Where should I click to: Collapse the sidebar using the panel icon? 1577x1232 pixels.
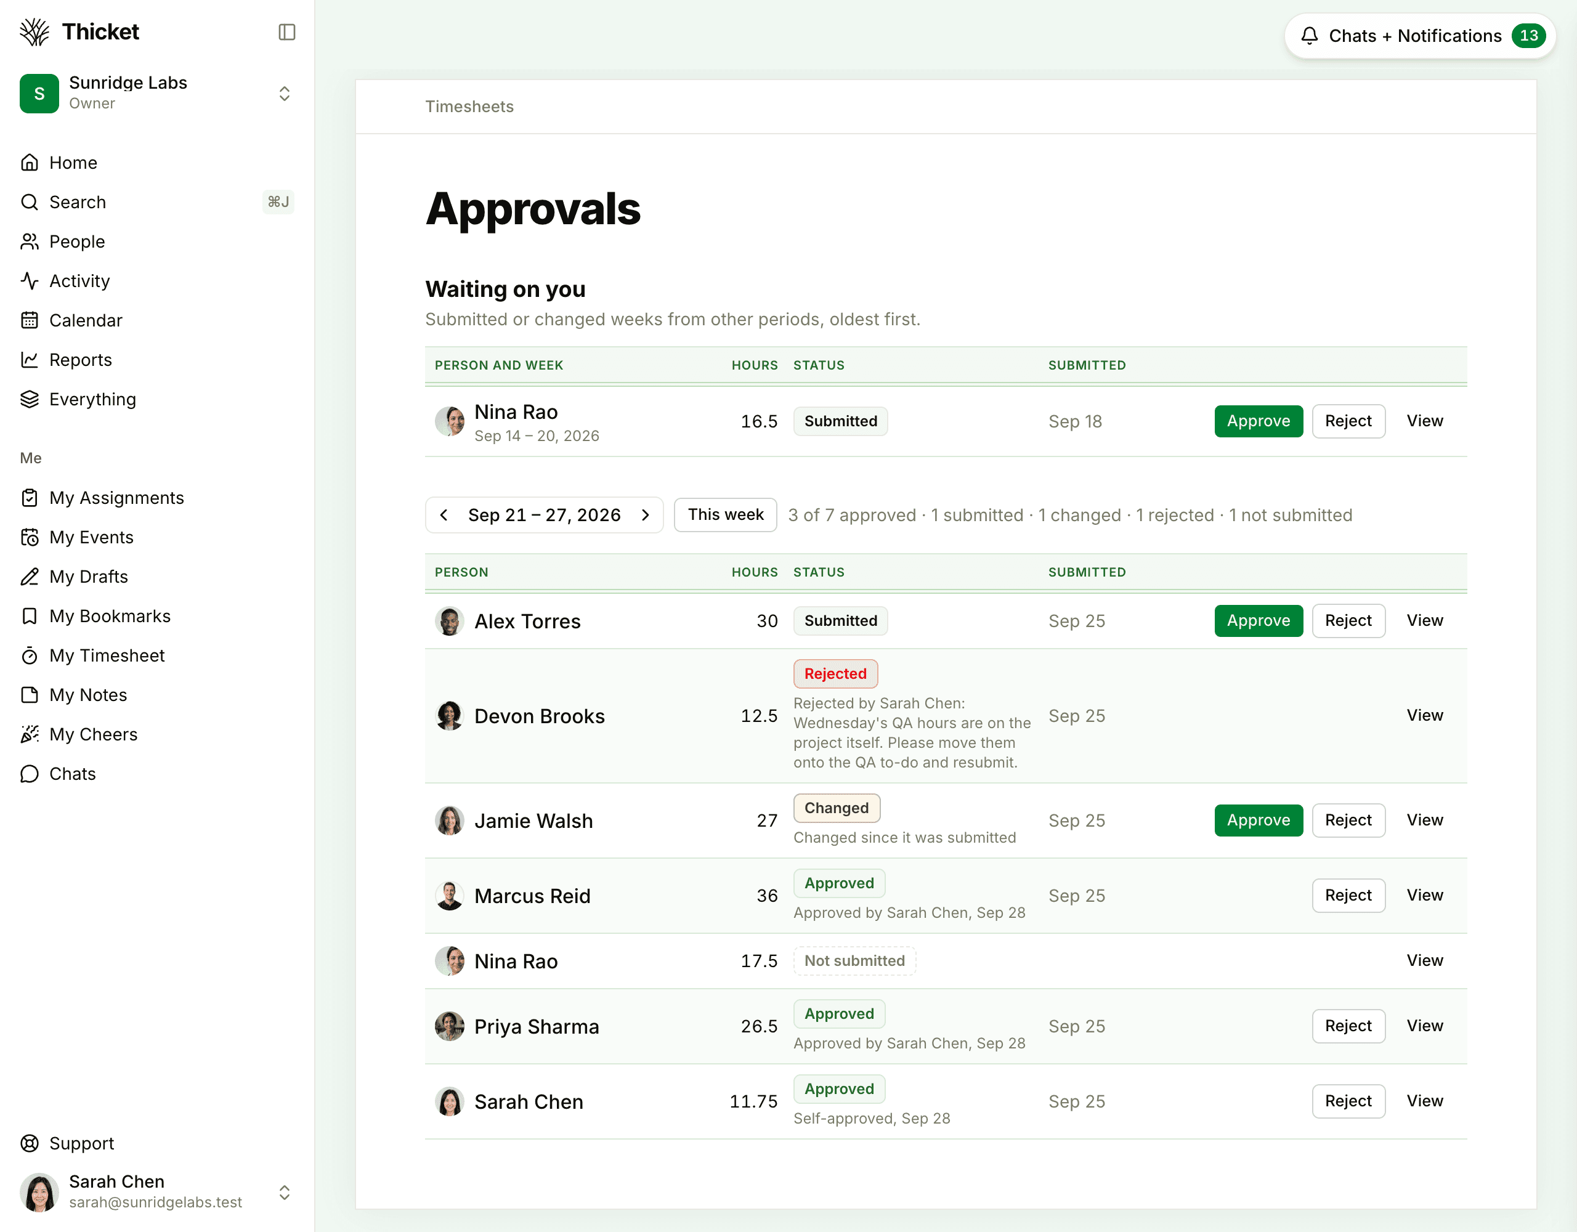286,32
